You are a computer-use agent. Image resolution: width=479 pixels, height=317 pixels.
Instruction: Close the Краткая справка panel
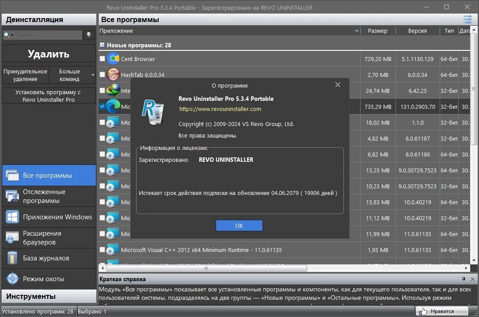pyautogui.click(x=472, y=279)
